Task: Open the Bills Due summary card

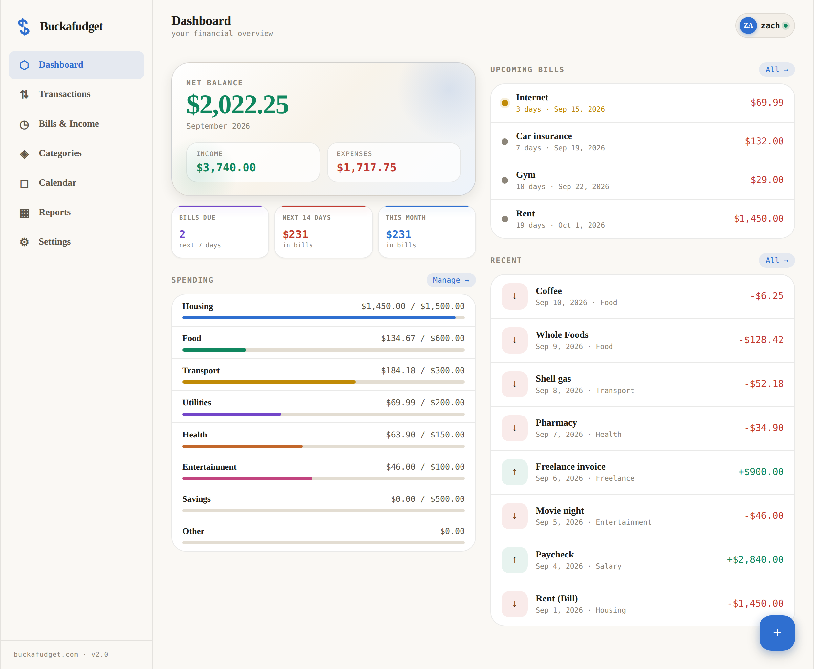Action: 220,232
